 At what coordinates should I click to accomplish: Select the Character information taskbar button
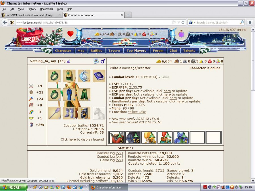[109, 187]
